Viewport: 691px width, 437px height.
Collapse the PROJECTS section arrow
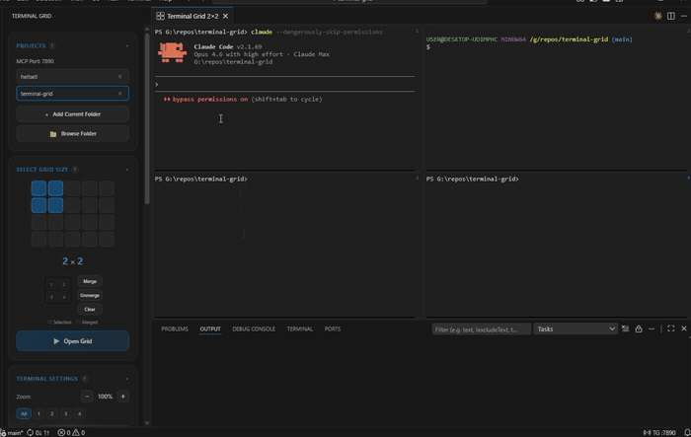click(x=127, y=45)
